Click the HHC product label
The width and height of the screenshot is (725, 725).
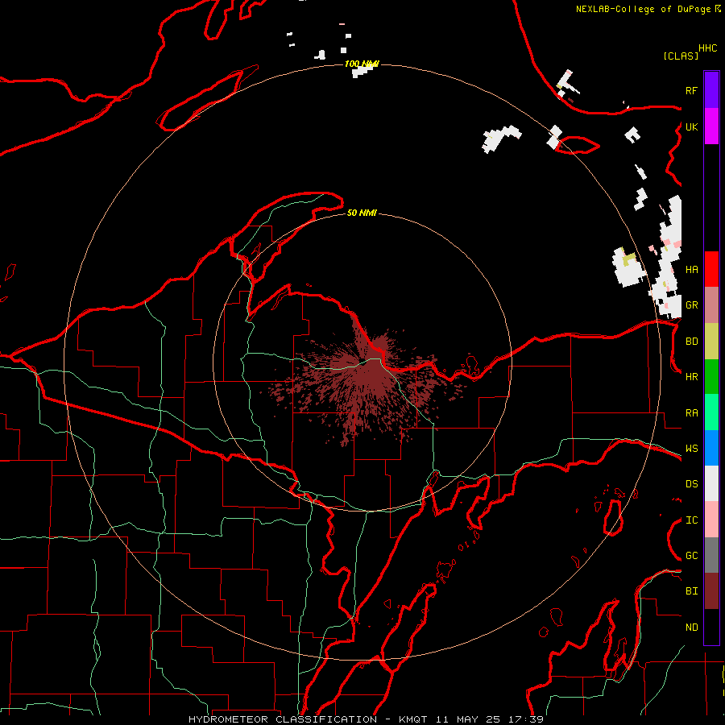pyautogui.click(x=707, y=48)
